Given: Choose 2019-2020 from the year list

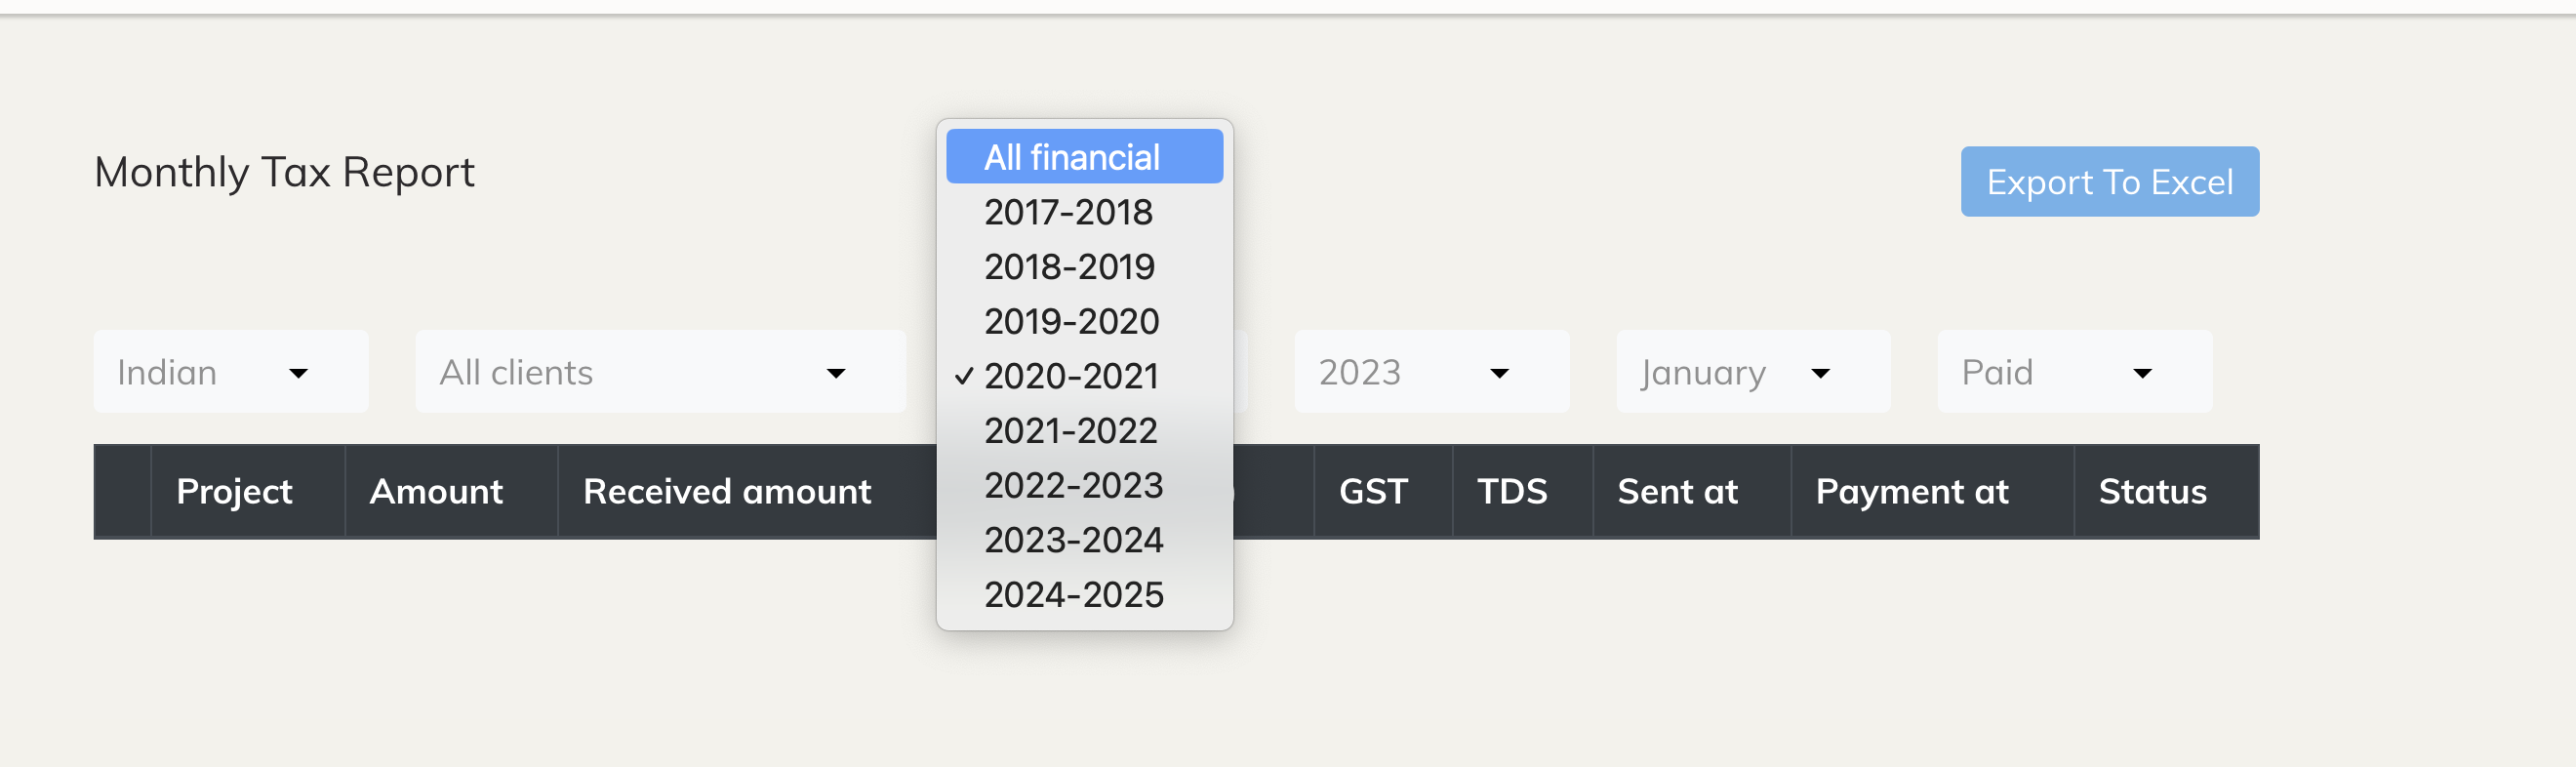Looking at the screenshot, I should pyautogui.click(x=1072, y=321).
